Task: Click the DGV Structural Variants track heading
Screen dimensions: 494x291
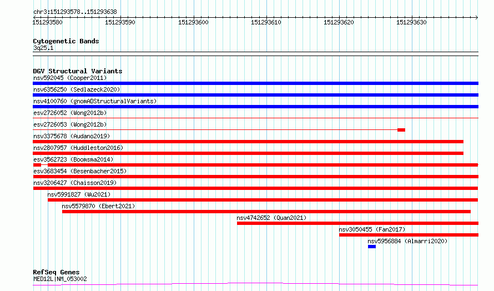Action: click(x=78, y=71)
